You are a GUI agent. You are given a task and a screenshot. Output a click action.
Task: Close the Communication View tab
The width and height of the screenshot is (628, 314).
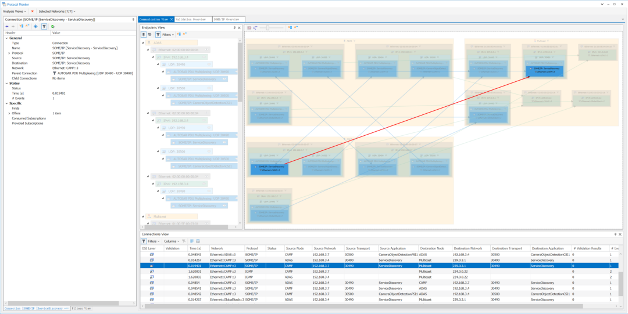[x=172, y=19]
